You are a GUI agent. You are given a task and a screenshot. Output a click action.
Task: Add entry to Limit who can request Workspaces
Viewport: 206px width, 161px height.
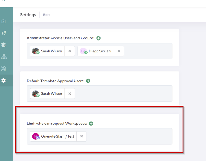pos(91,124)
